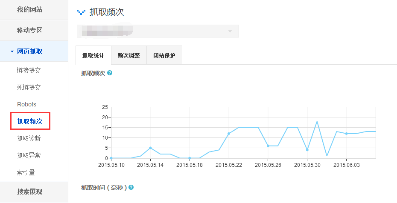
Task: Open the 死链提交 sidebar link
Action: click(x=29, y=87)
